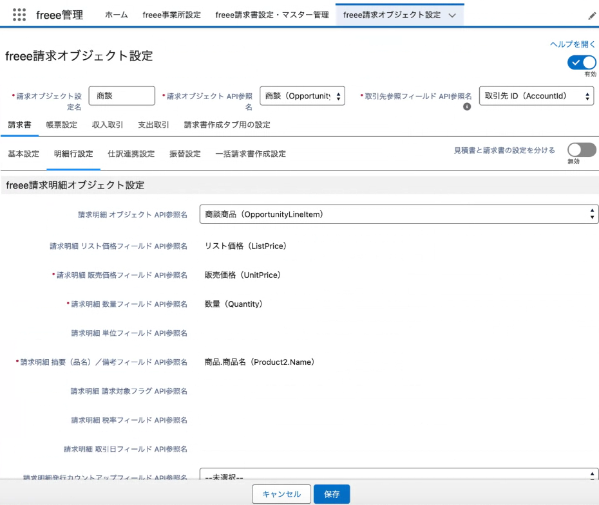
Task: Click the 請求明細 単位フィールド API参照名 label
Action: click(x=129, y=333)
